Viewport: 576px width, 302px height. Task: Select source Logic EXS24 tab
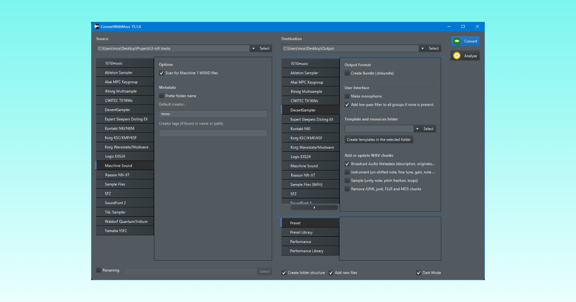(x=125, y=156)
